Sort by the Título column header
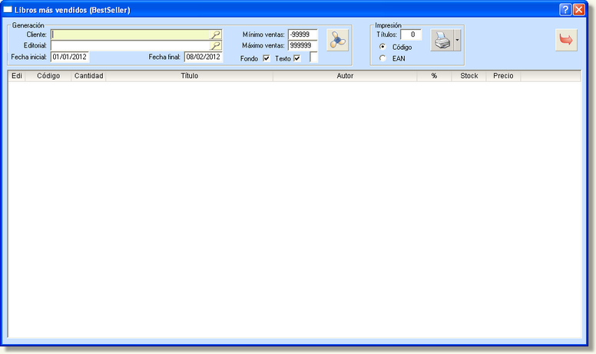Screen dimensions: 596x354 (189, 76)
